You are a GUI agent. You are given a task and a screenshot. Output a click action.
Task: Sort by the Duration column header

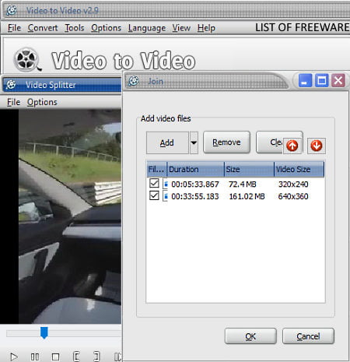(196, 169)
